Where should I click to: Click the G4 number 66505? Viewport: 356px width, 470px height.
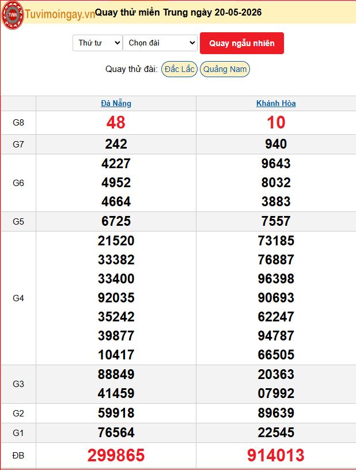point(276,355)
